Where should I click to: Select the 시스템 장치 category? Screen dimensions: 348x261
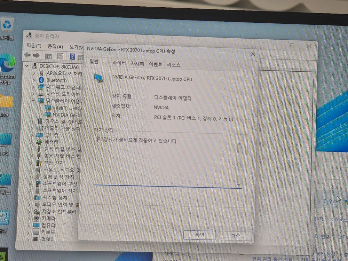pos(51,198)
